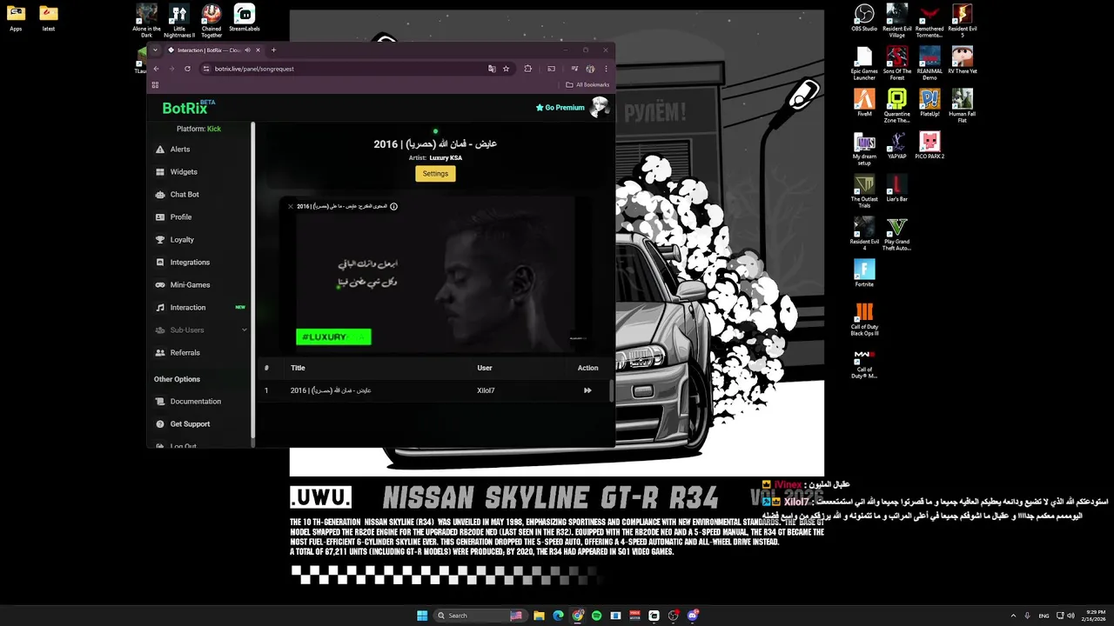Show hidden system tray icons
1114x626 pixels.
coord(1013,616)
